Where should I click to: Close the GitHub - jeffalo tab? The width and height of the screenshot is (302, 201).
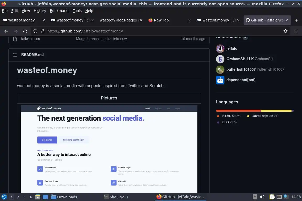click(x=287, y=20)
